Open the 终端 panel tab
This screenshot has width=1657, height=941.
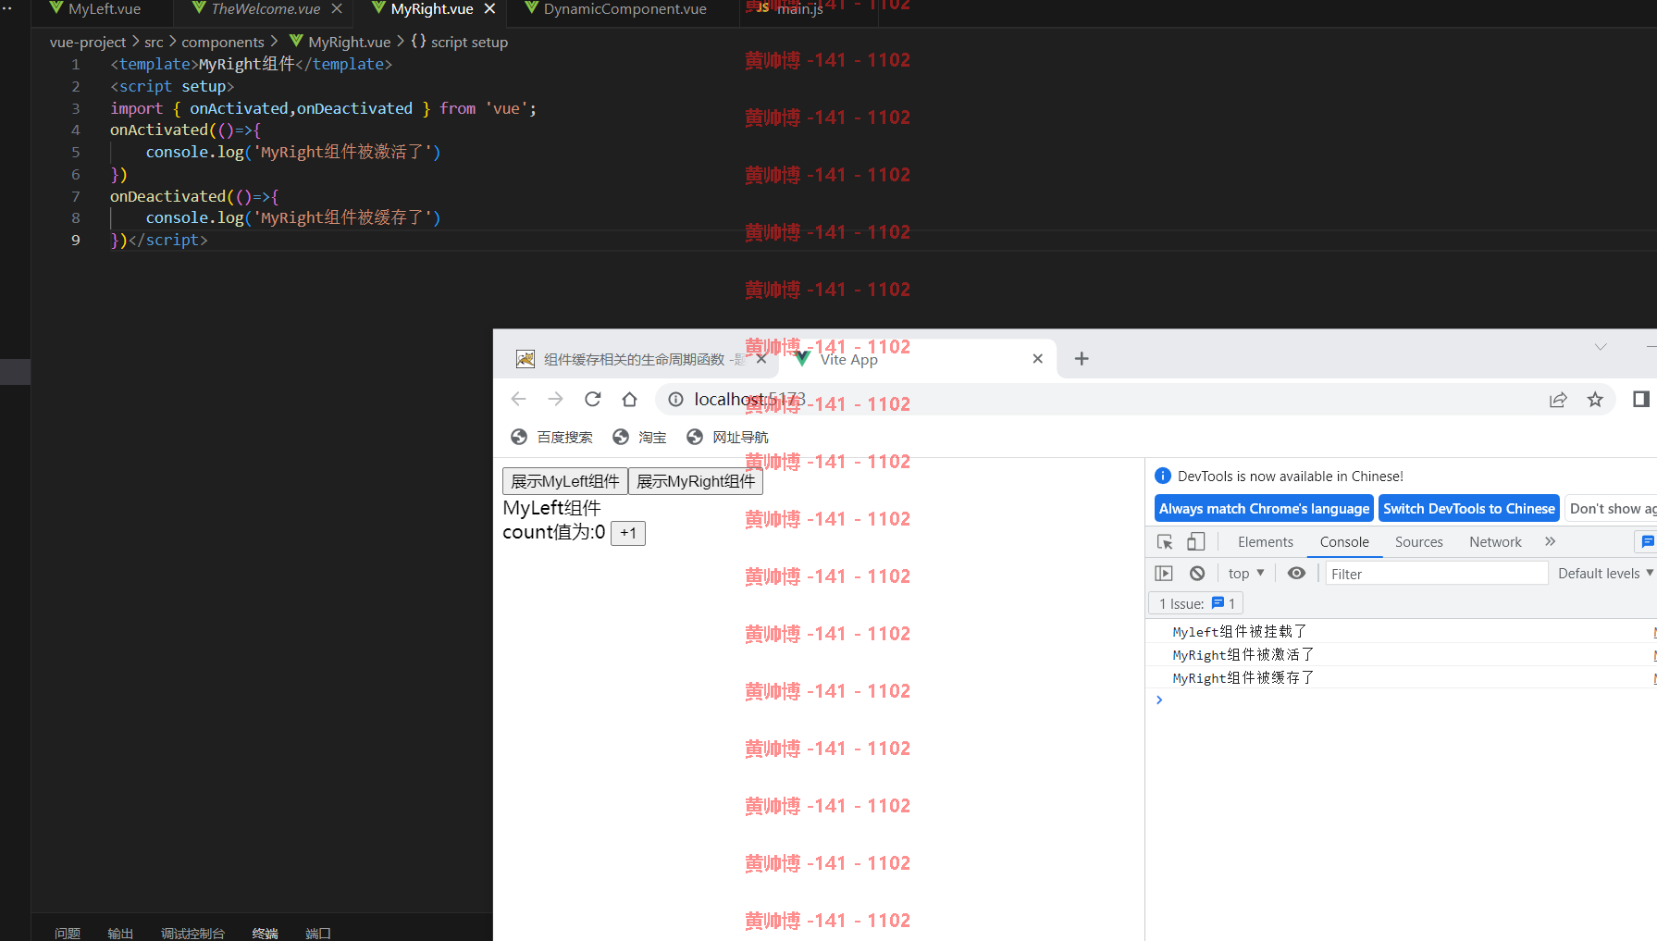click(x=266, y=933)
